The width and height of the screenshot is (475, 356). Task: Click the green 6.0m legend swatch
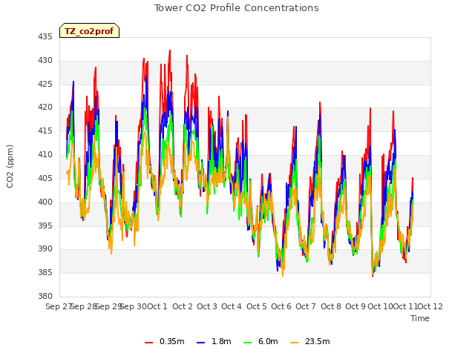247,343
